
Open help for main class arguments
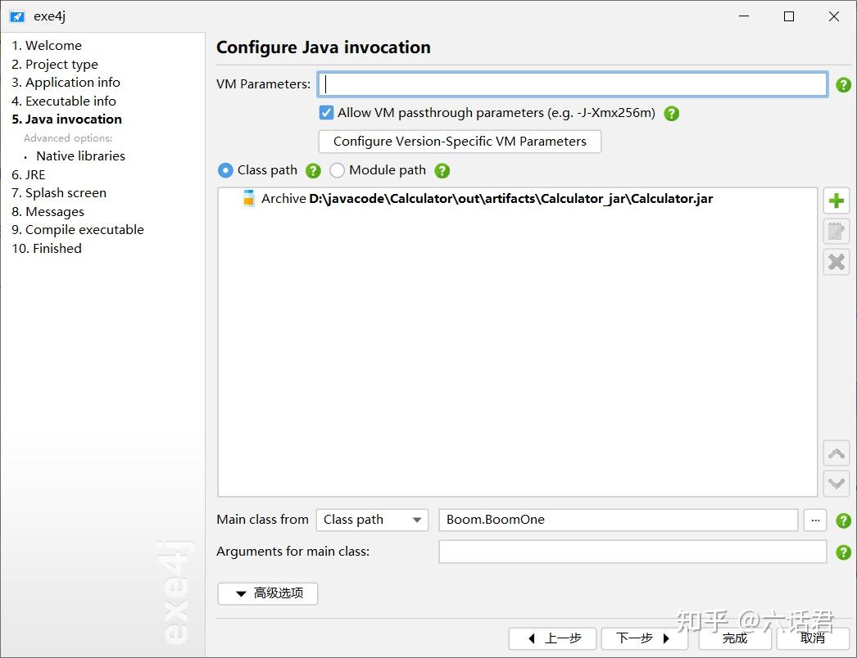843,552
